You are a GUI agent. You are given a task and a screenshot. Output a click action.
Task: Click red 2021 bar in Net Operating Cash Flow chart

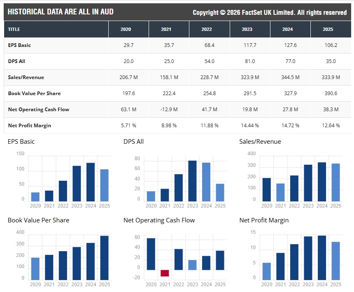click(x=165, y=273)
